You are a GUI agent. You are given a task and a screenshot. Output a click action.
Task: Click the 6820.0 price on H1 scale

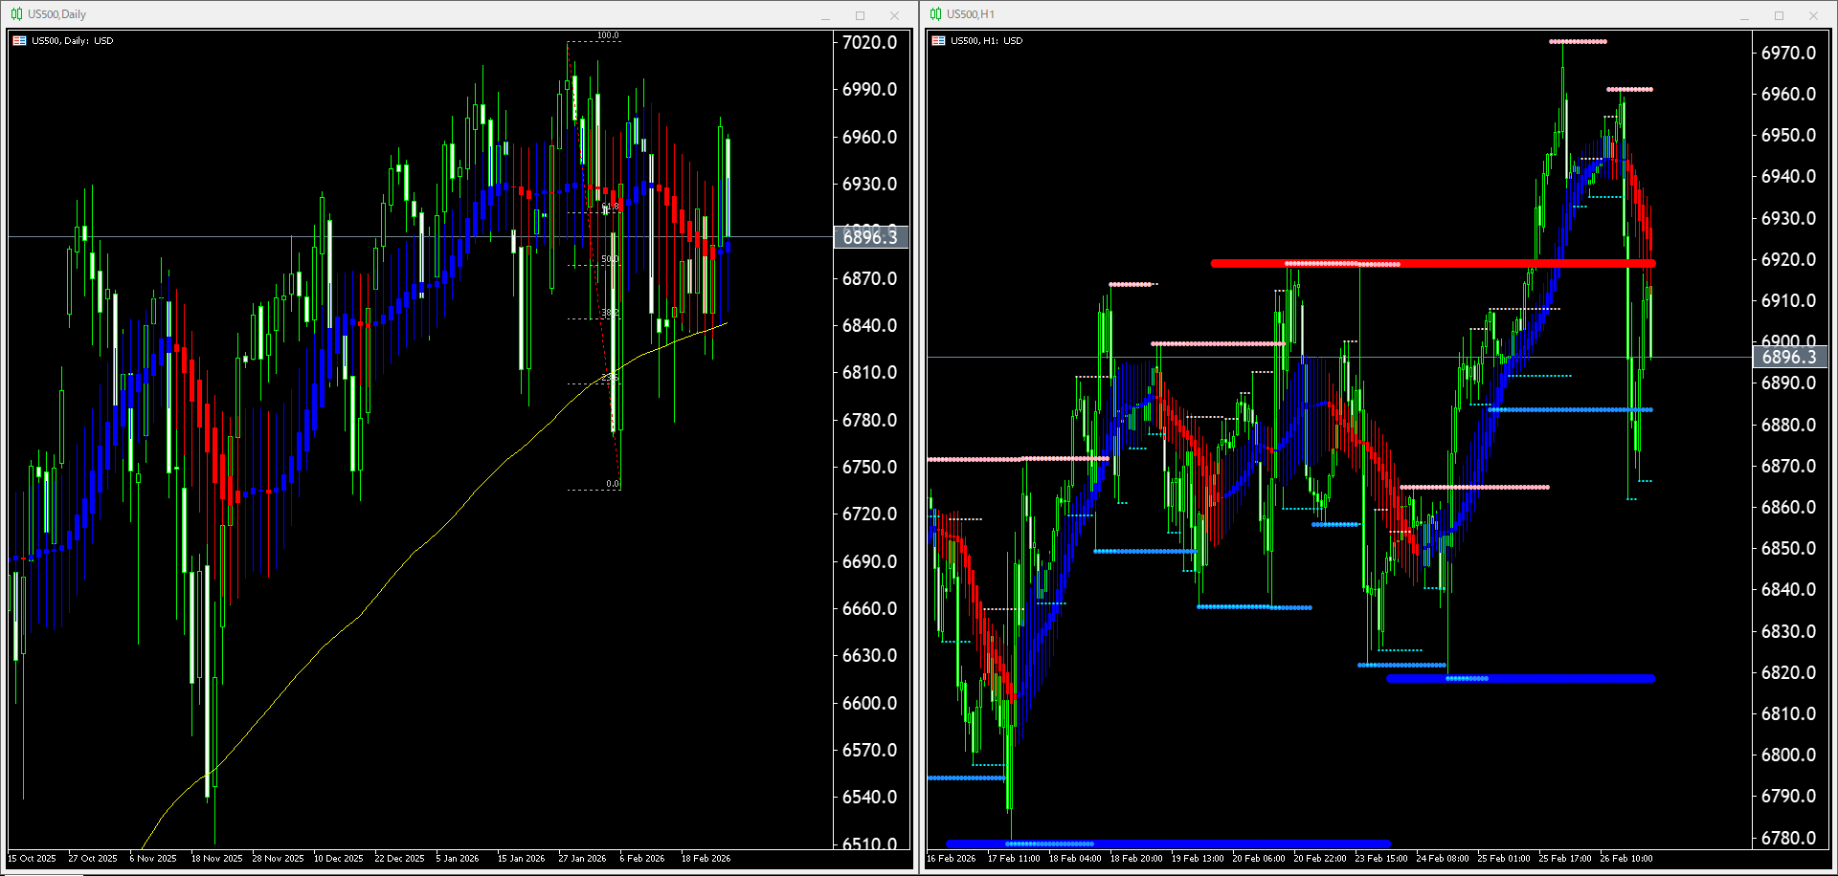coord(1788,672)
